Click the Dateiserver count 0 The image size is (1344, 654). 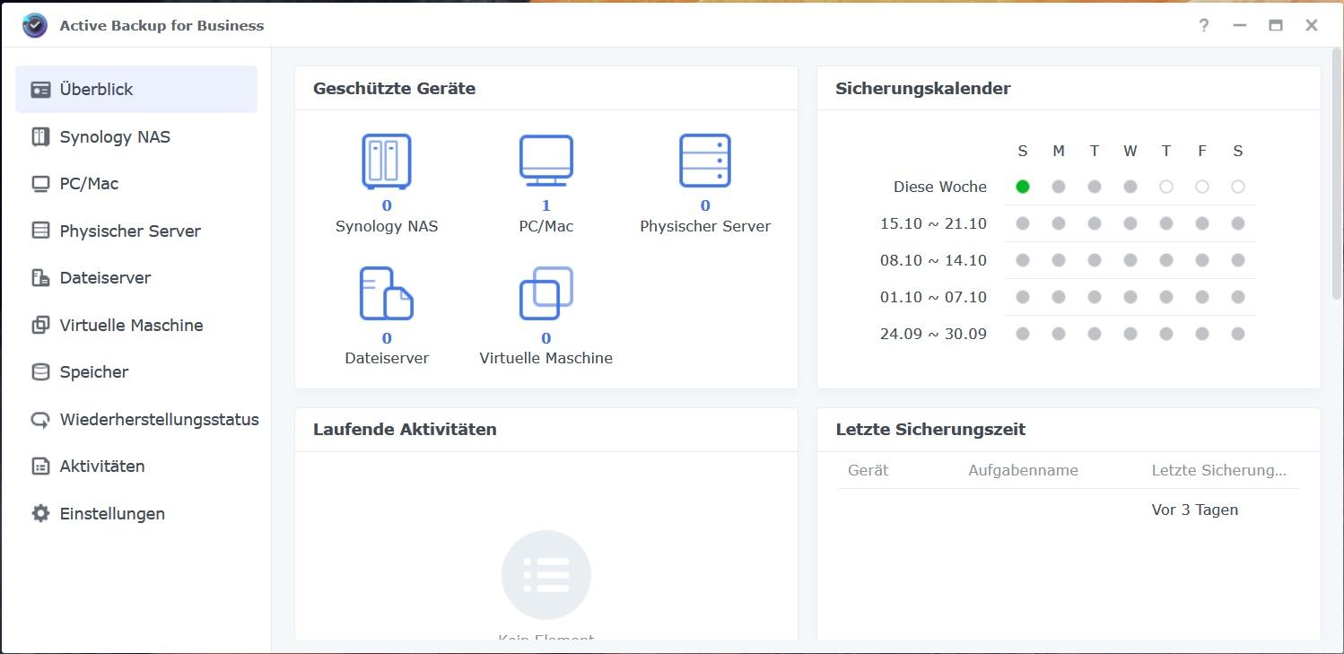tap(387, 338)
